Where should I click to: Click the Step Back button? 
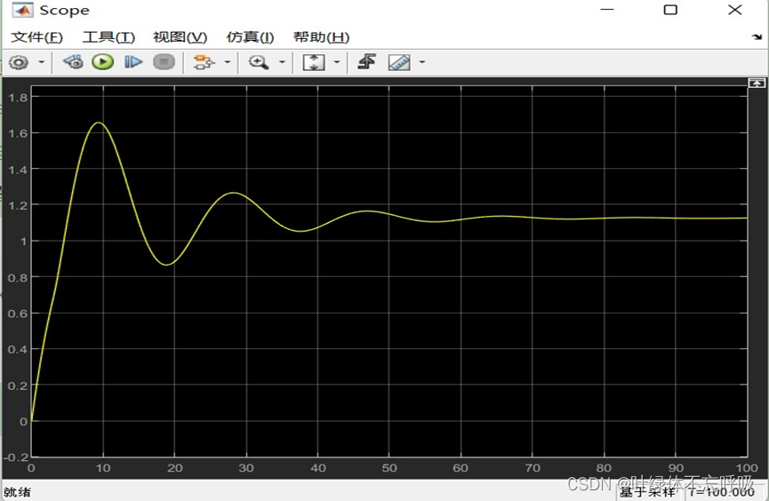click(x=74, y=62)
